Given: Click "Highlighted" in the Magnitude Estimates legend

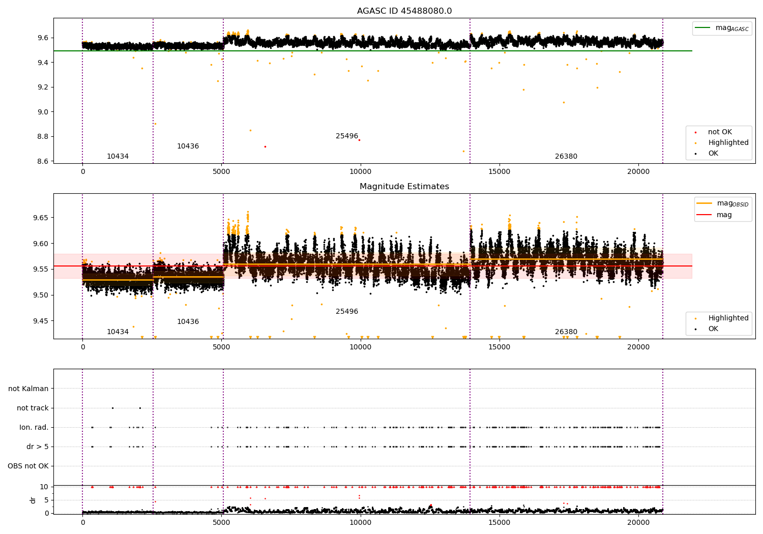Looking at the screenshot, I should tap(728, 318).
